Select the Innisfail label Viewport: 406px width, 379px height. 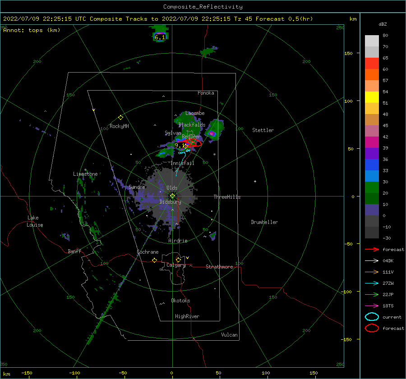(182, 163)
